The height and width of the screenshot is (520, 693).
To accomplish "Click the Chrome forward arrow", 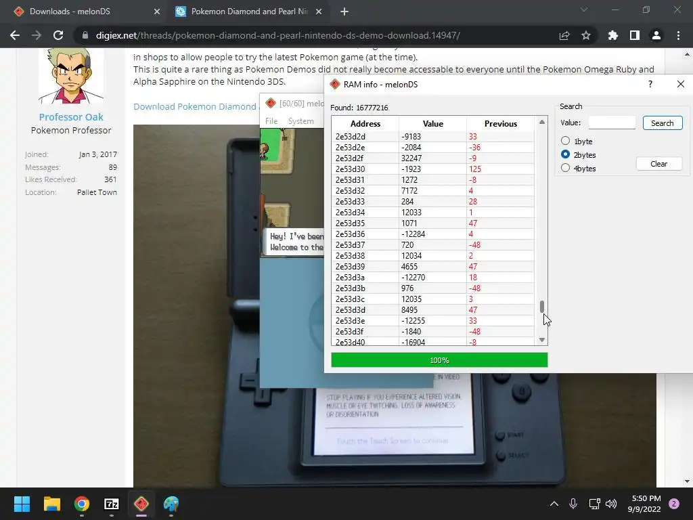I will 37,35.
